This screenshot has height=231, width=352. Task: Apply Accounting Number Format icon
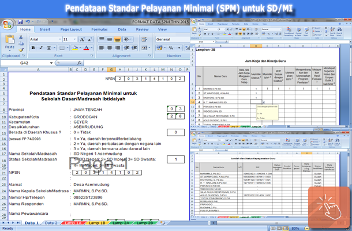tap(159, 48)
